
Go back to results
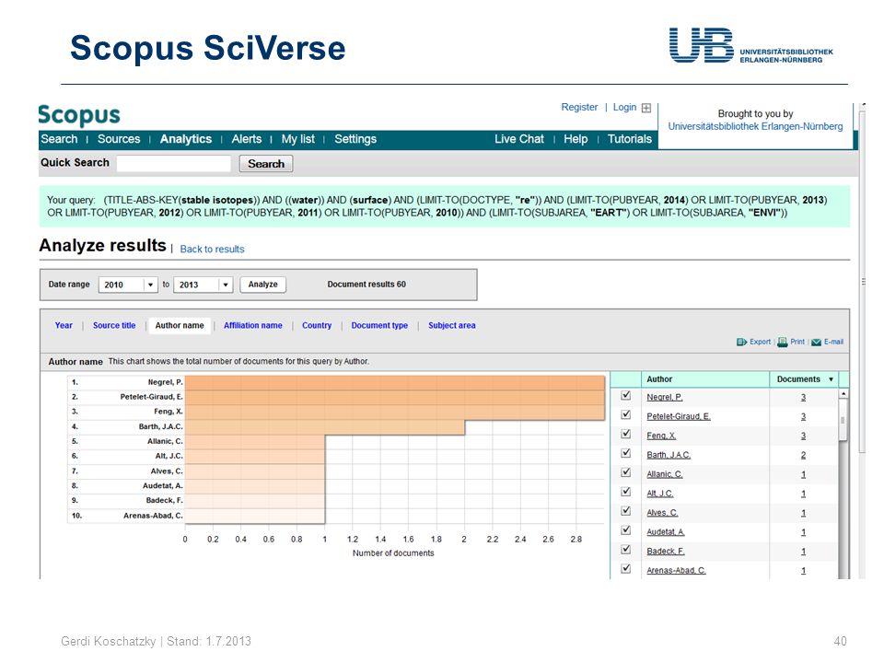tap(212, 250)
